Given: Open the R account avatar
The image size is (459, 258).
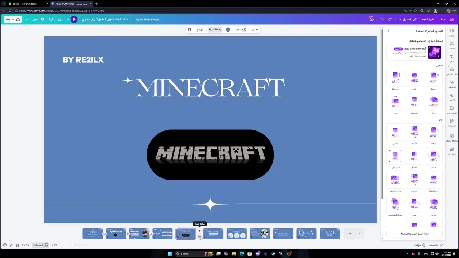Looking at the screenshot, I should (74, 19).
